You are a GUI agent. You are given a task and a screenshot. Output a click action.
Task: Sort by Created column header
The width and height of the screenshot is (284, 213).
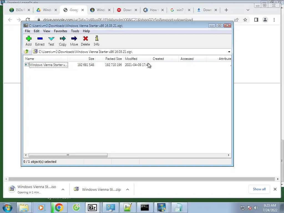(x=165, y=59)
